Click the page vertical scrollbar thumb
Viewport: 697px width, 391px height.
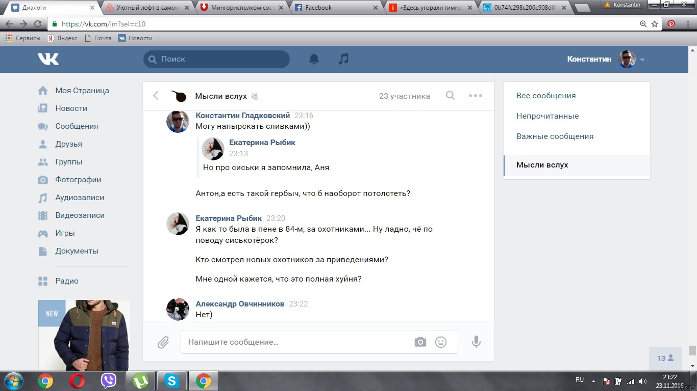click(692, 351)
